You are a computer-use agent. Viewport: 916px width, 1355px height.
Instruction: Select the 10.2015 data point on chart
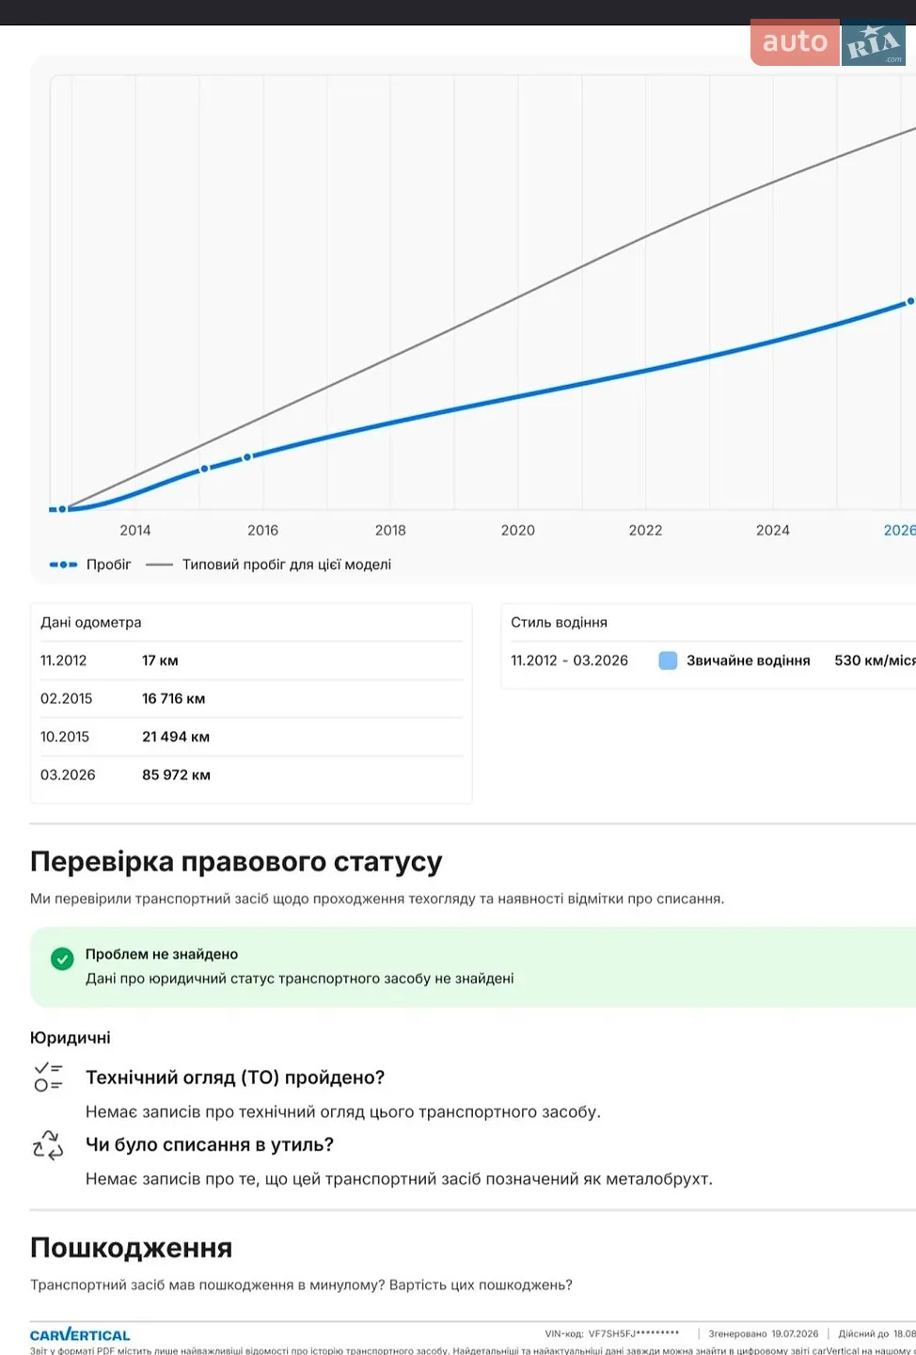tap(247, 457)
